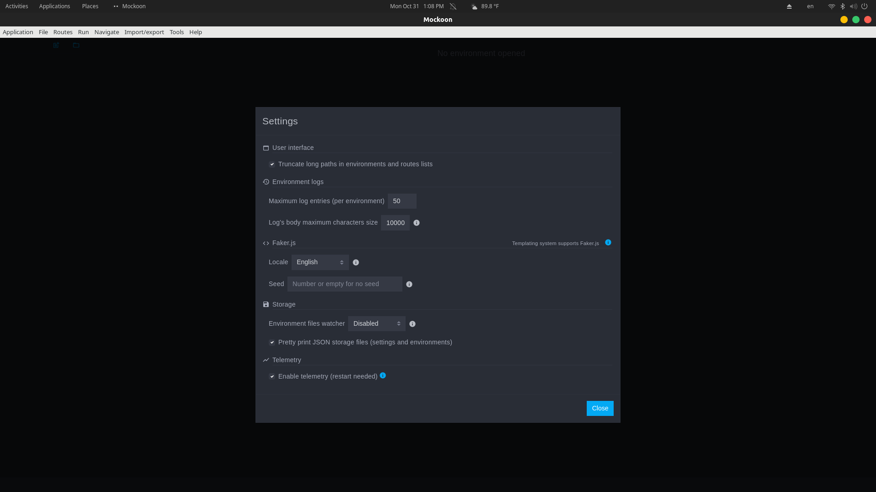Open the Routes menu
This screenshot has width=876, height=492.
[63, 32]
